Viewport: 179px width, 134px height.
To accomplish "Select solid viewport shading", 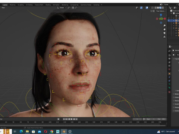I will (x=158, y=8).
